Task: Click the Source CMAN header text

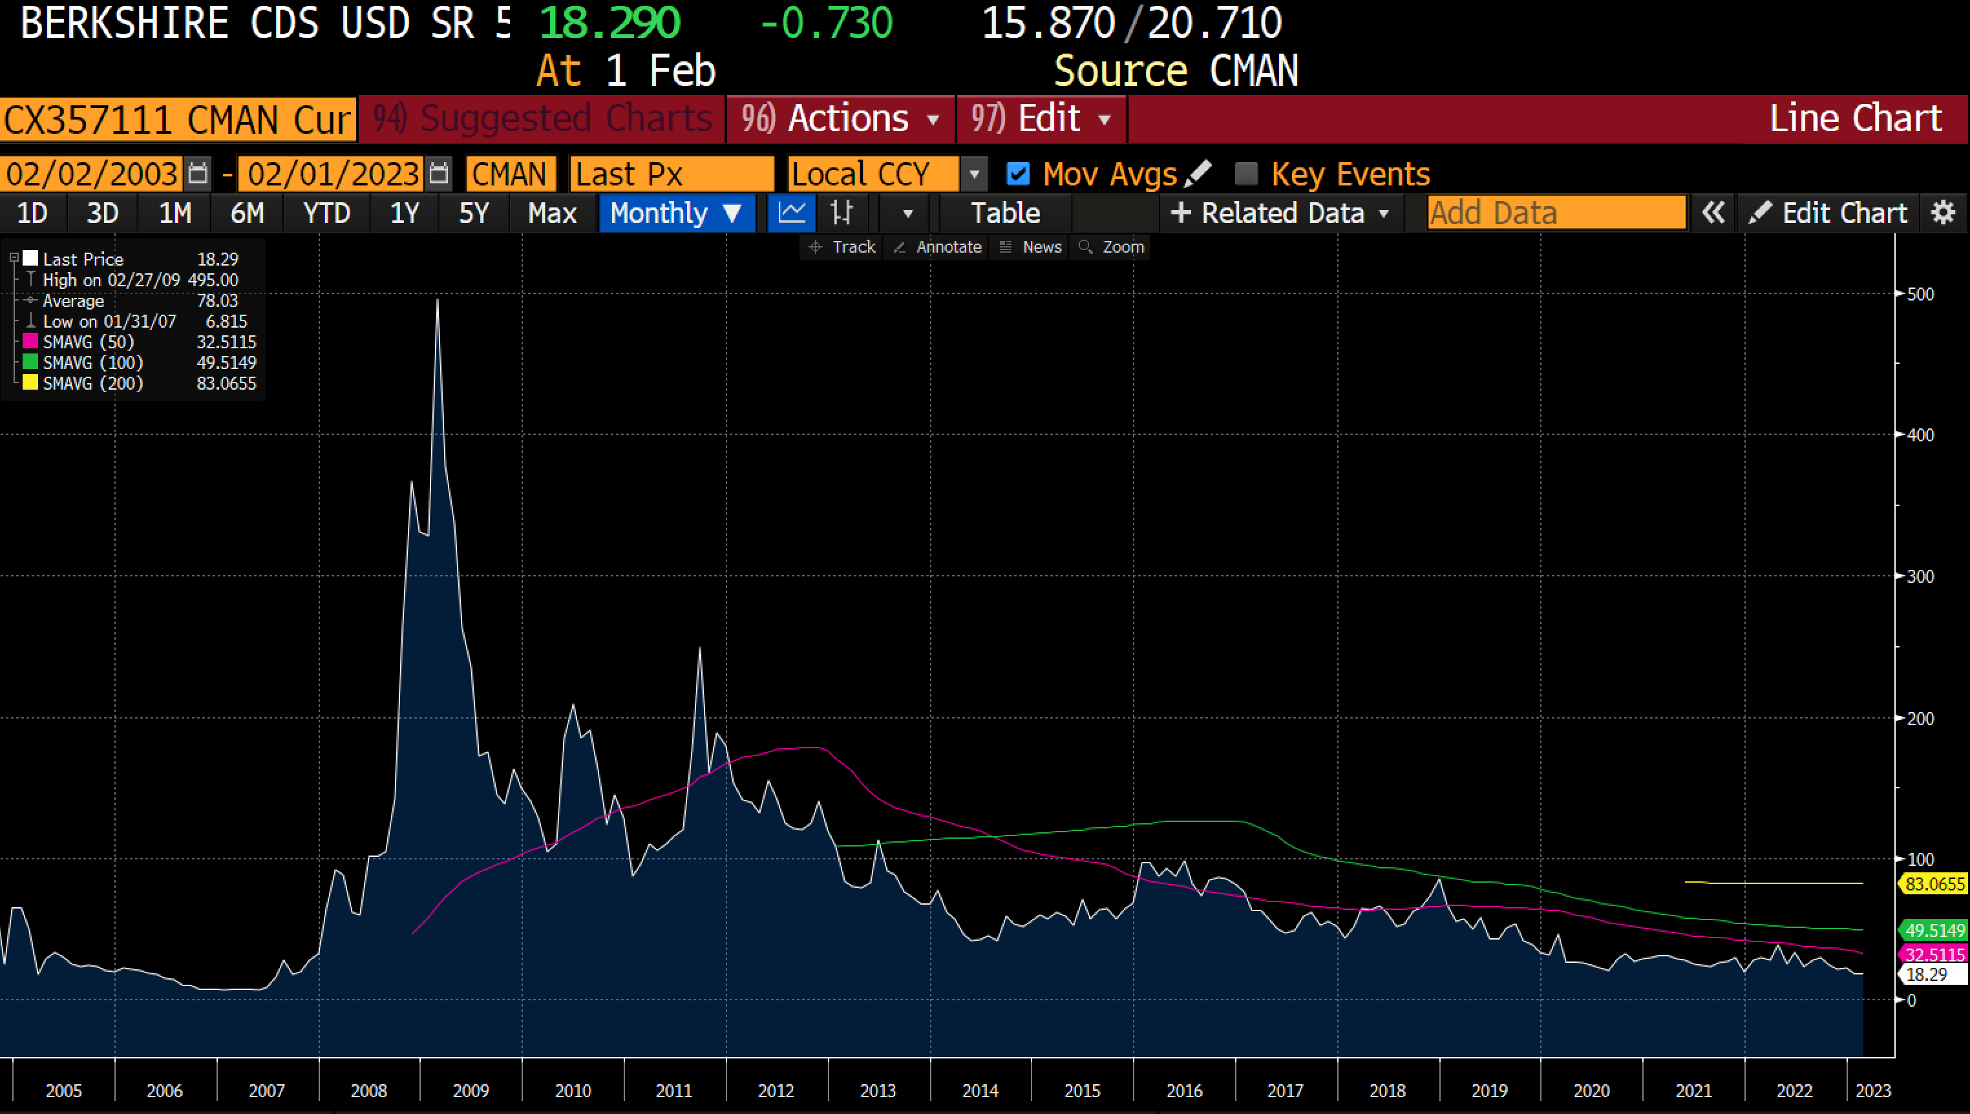Action: point(1176,71)
